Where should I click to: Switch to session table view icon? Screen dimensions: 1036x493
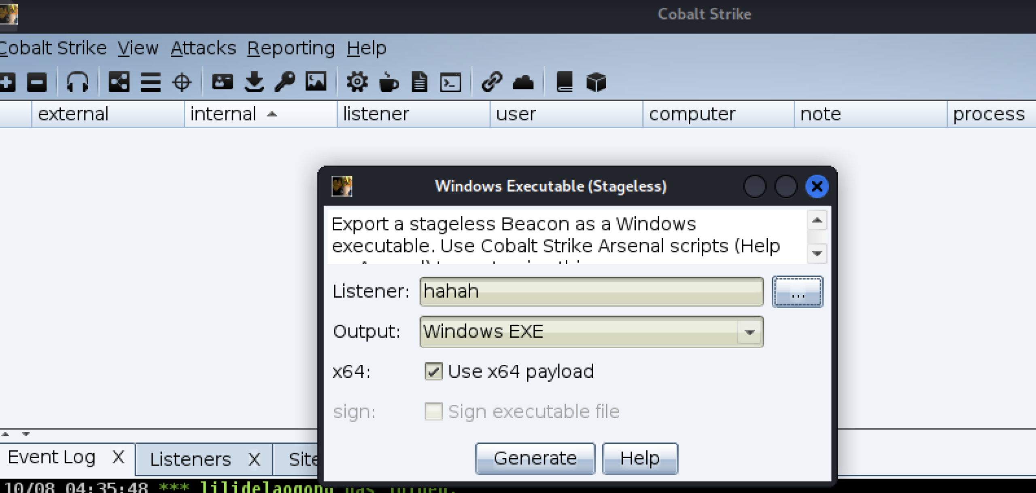tap(151, 82)
